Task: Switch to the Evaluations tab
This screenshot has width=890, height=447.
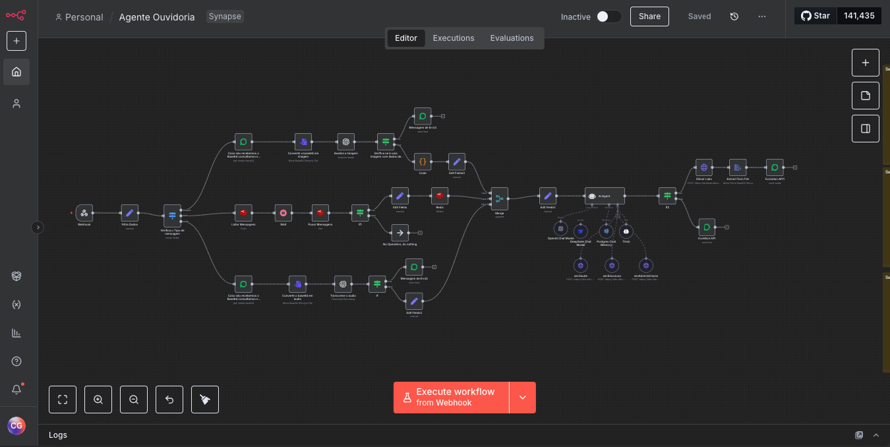Action: click(x=512, y=38)
